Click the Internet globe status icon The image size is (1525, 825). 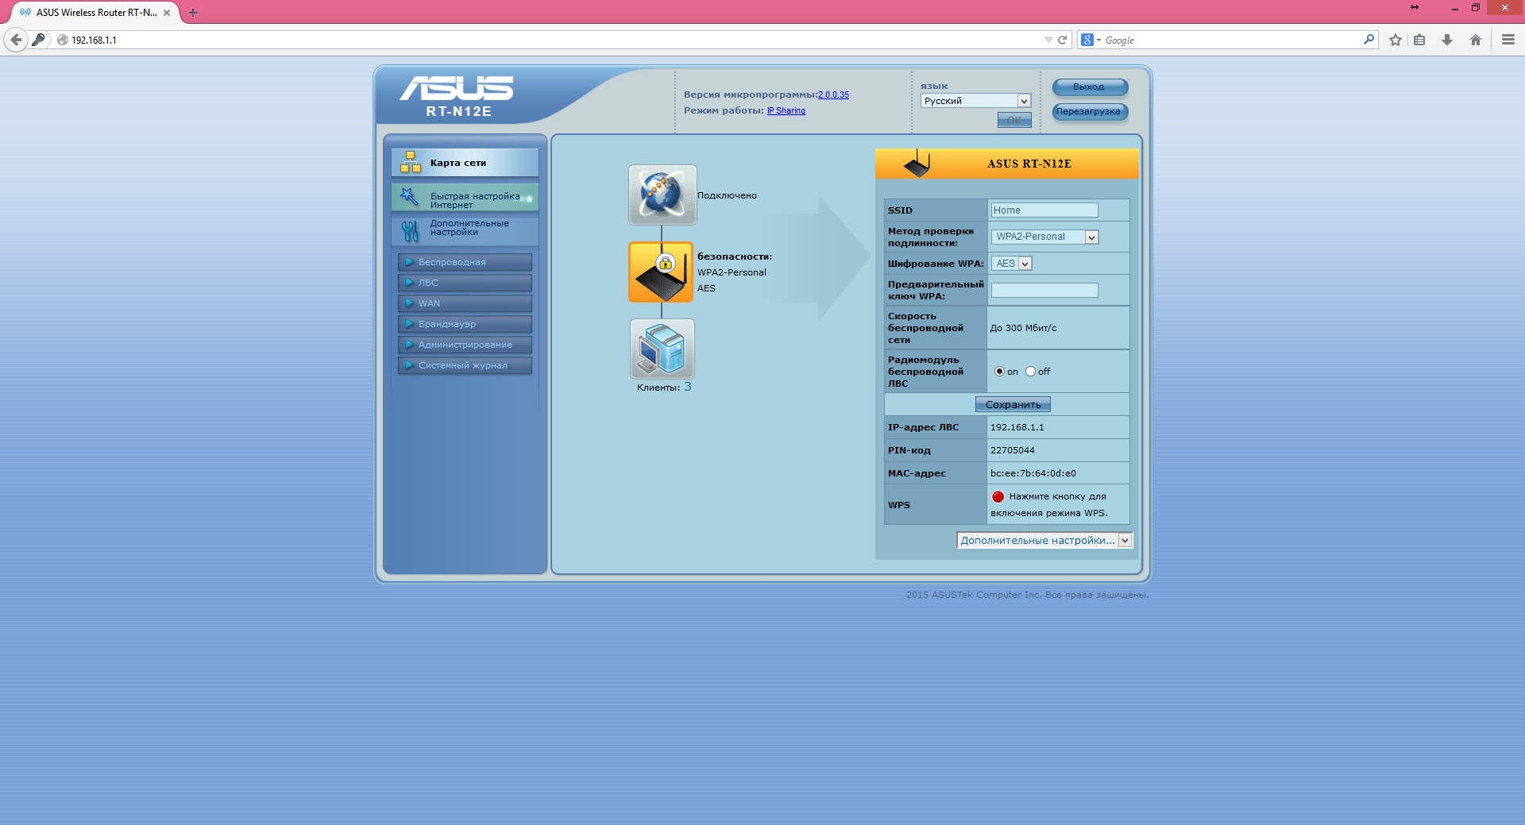(x=662, y=195)
